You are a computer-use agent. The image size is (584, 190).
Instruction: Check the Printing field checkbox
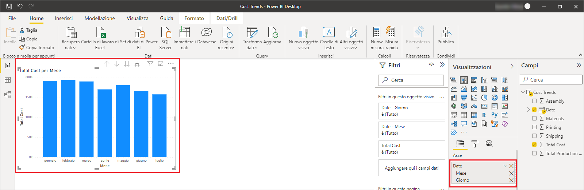pos(534,127)
